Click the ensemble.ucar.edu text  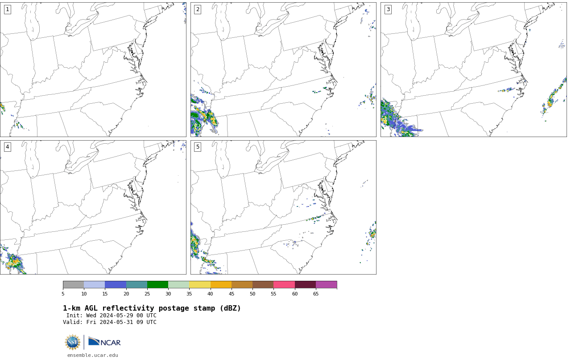coord(93,355)
